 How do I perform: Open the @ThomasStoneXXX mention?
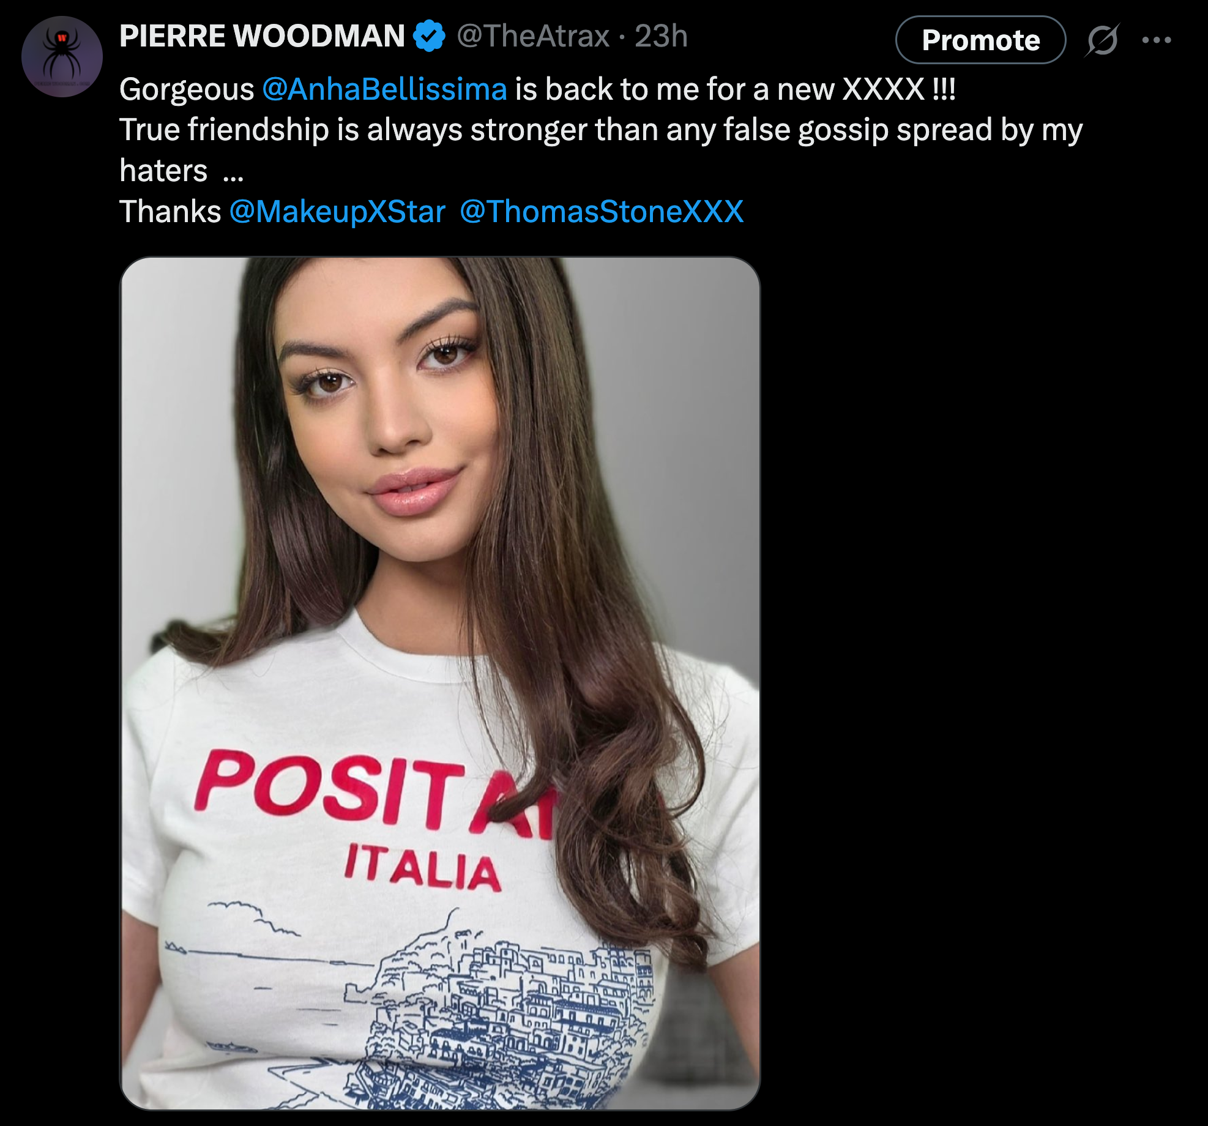(x=602, y=212)
